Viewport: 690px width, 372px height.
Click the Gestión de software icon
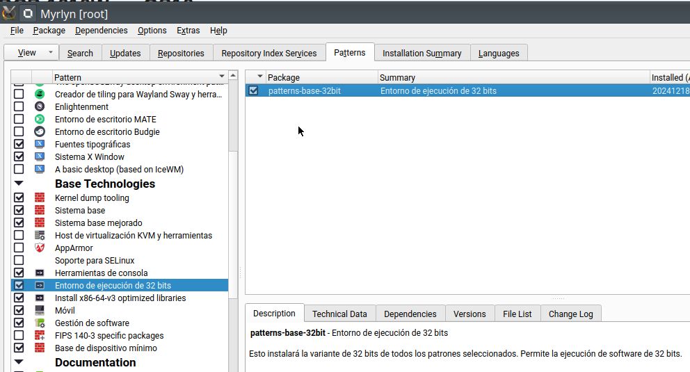point(40,323)
